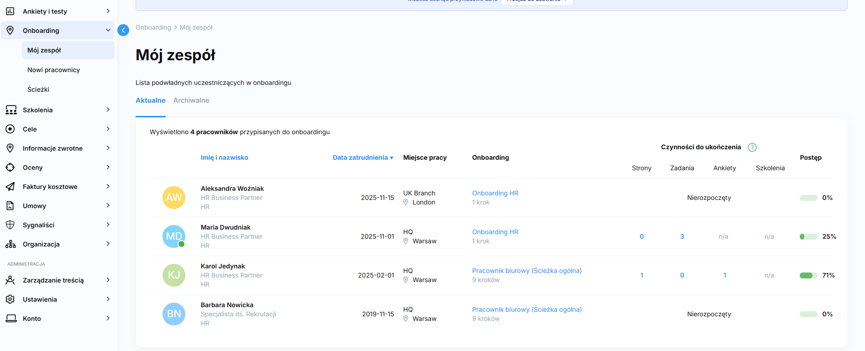Open the Ścieżki submenu item
Screen dimensions: 865x351
38,89
